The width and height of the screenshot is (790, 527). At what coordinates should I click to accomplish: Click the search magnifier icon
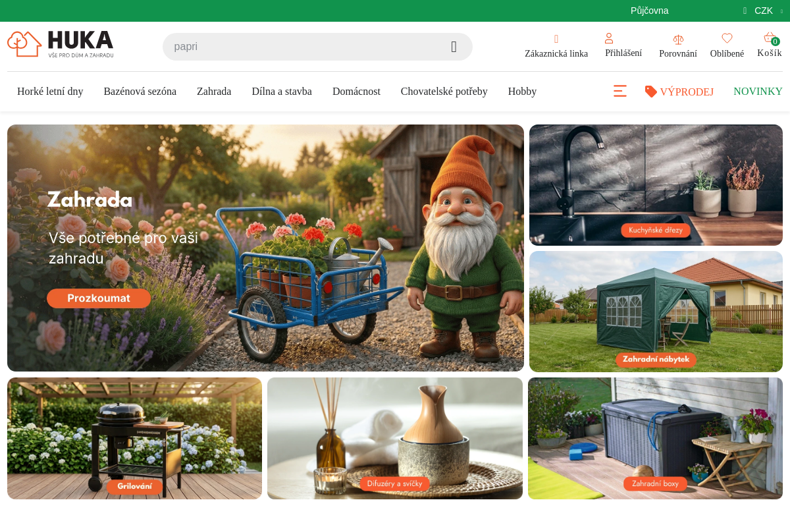[x=454, y=47]
